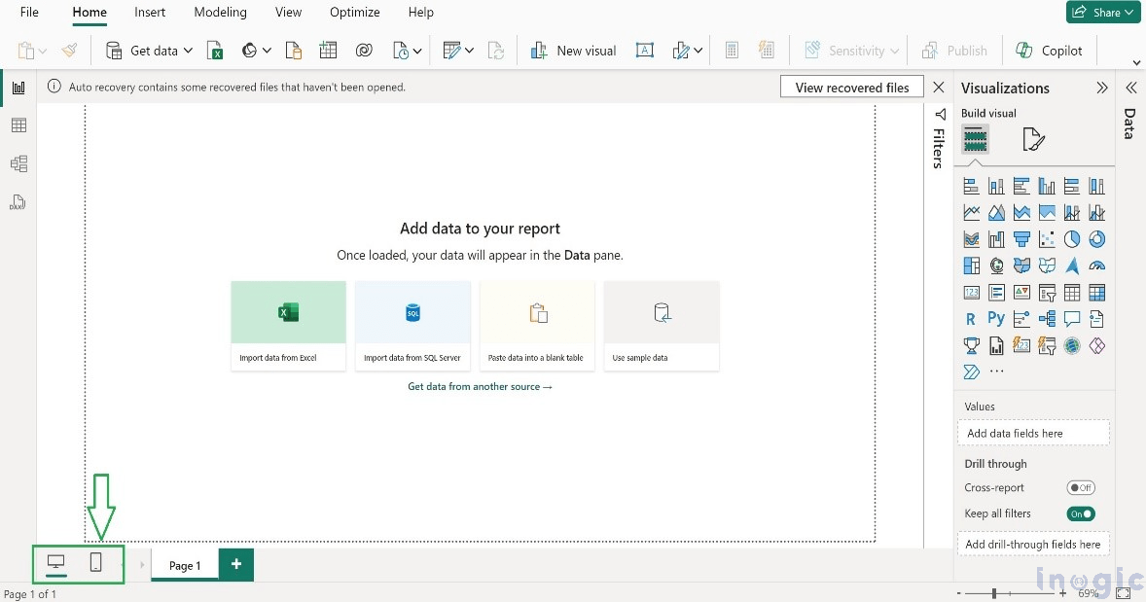The height and width of the screenshot is (602, 1146).
Task: Switch to the Insert tab
Action: pyautogui.click(x=149, y=12)
